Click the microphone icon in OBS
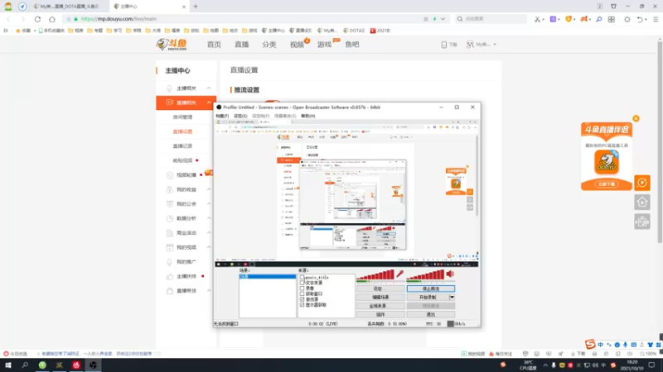This screenshot has height=372, width=663. (x=400, y=274)
